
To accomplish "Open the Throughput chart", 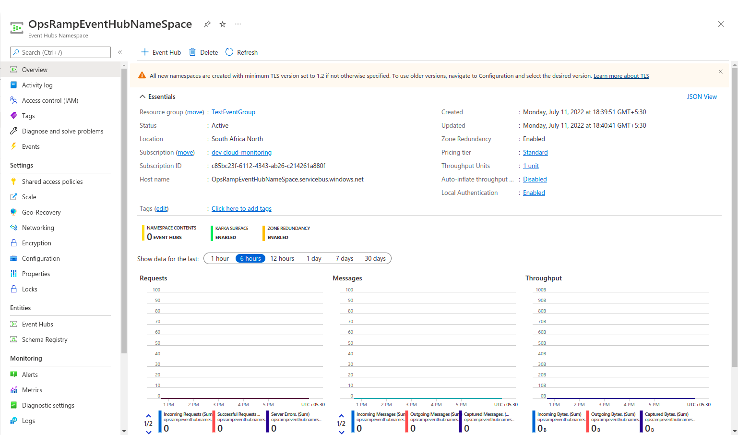I will pos(620,344).
